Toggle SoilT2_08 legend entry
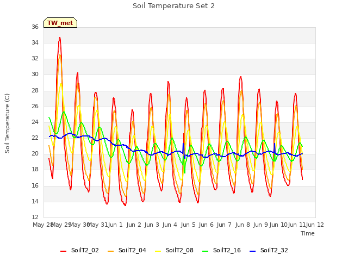Viewport: 348px width, 261px height. (x=174, y=250)
